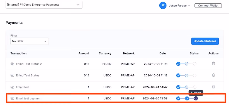229x105 pixels.
Task: Click the Status column header
Action: click(x=194, y=53)
